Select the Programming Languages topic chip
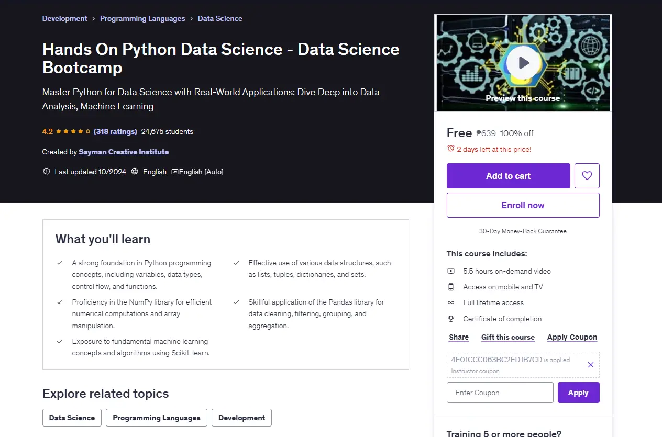Viewport: 662px width, 437px height. tap(157, 418)
